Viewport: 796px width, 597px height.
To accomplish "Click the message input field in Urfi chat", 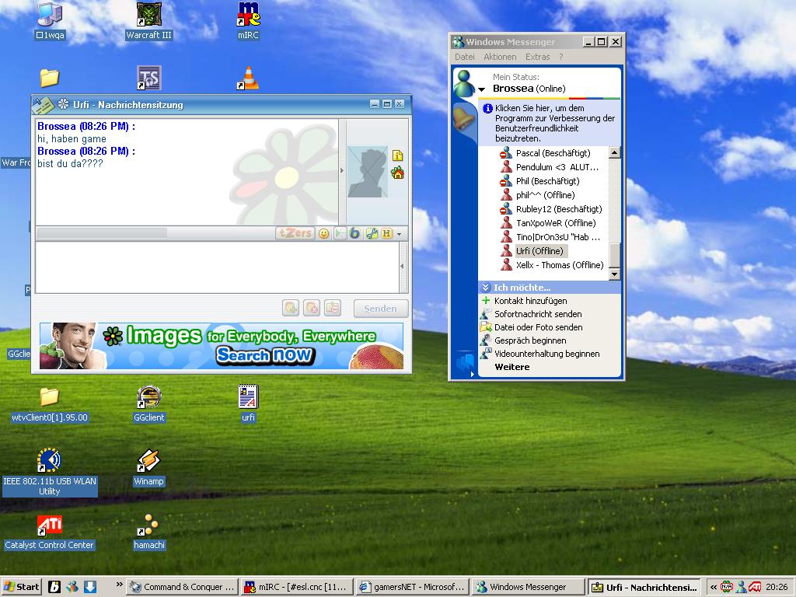I will (x=218, y=267).
